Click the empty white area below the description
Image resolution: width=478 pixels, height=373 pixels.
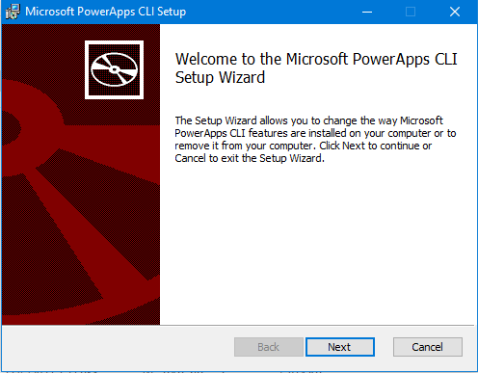click(318, 244)
